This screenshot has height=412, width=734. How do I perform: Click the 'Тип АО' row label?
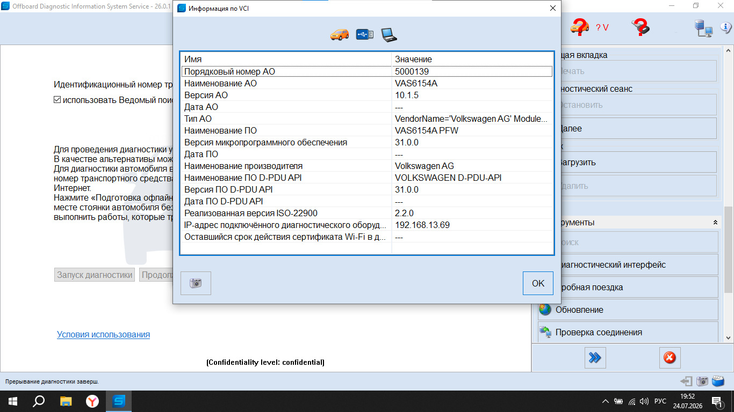[x=198, y=119]
